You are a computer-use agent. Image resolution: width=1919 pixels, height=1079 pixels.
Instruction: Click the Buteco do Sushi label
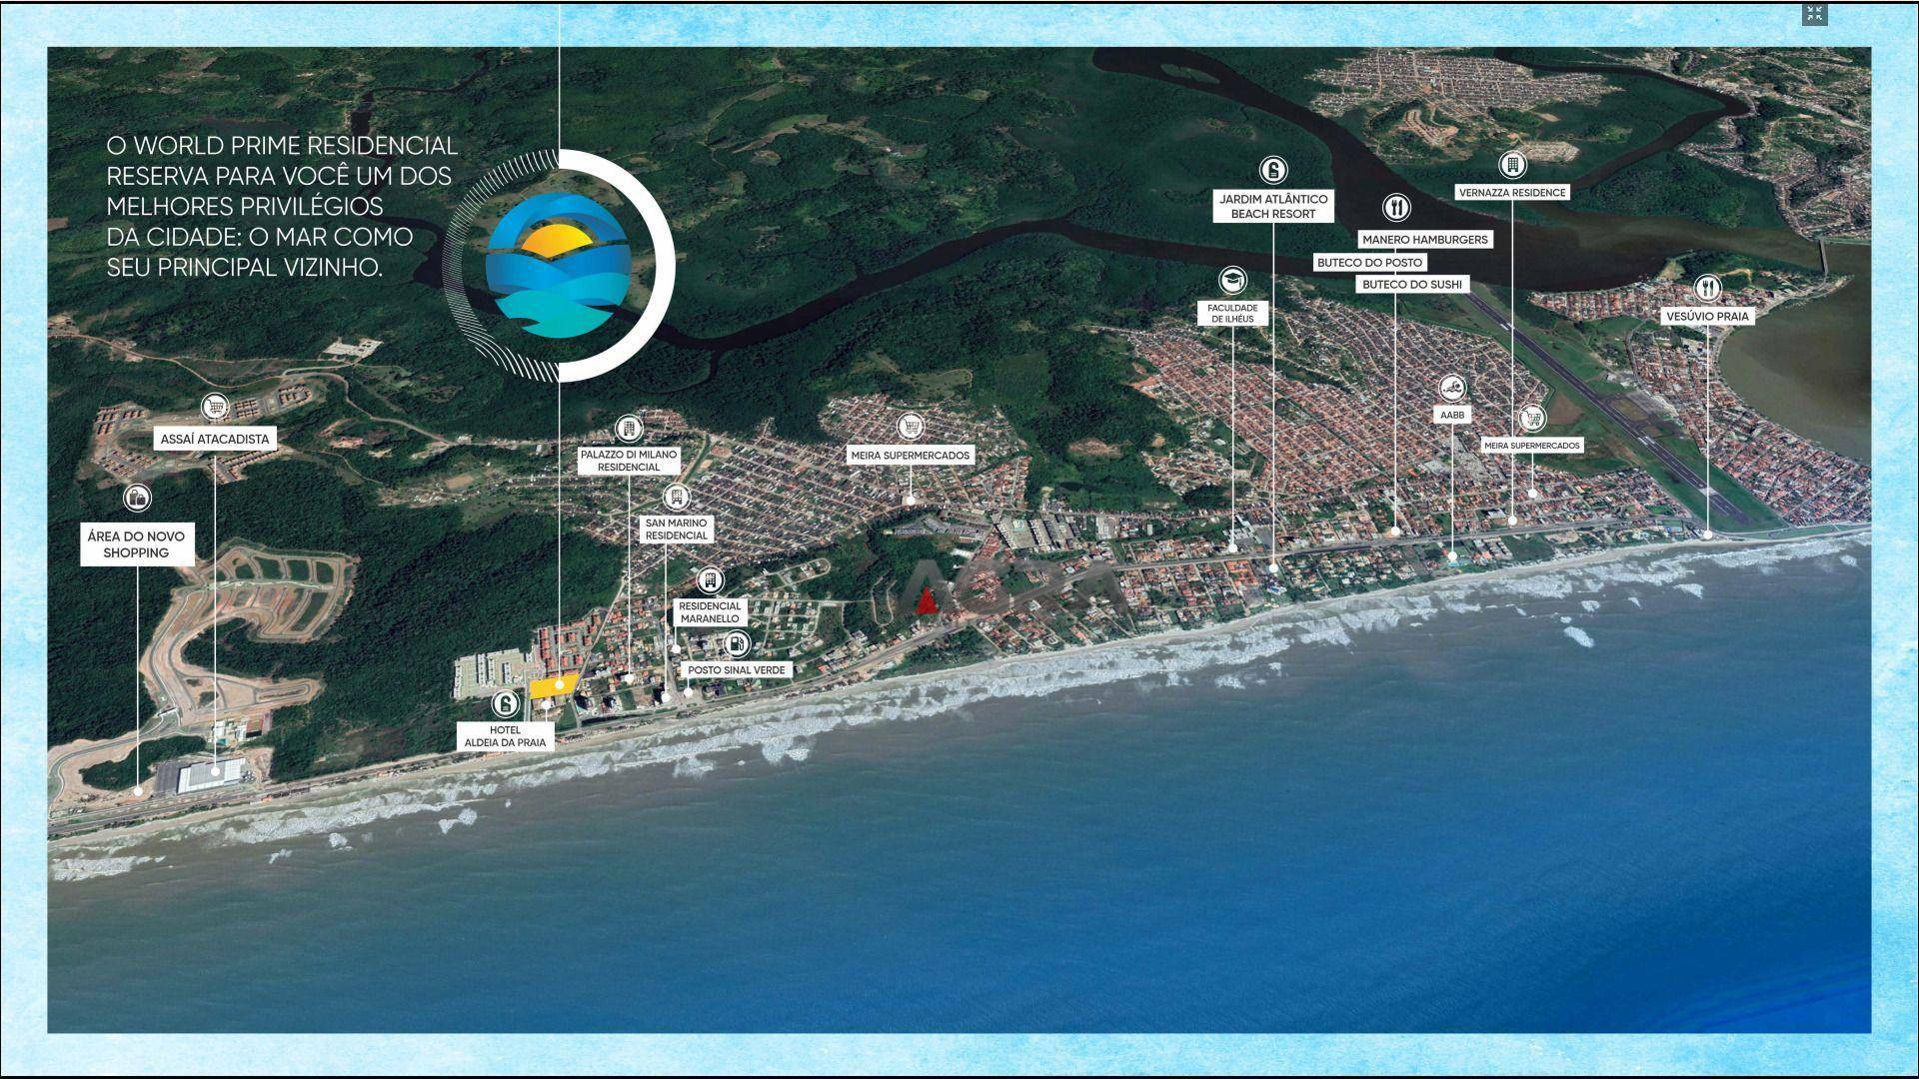(1412, 285)
